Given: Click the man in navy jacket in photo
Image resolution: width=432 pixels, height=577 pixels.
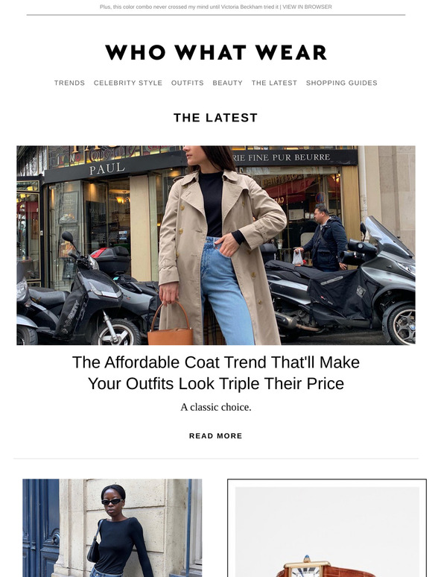Looking at the screenshot, I should 323,238.
